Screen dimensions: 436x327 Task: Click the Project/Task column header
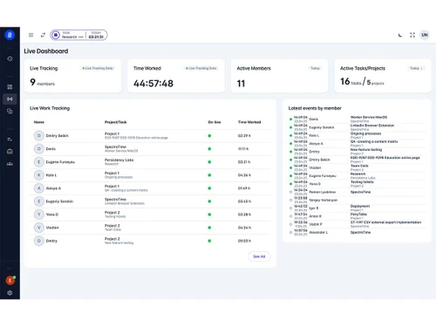point(116,122)
